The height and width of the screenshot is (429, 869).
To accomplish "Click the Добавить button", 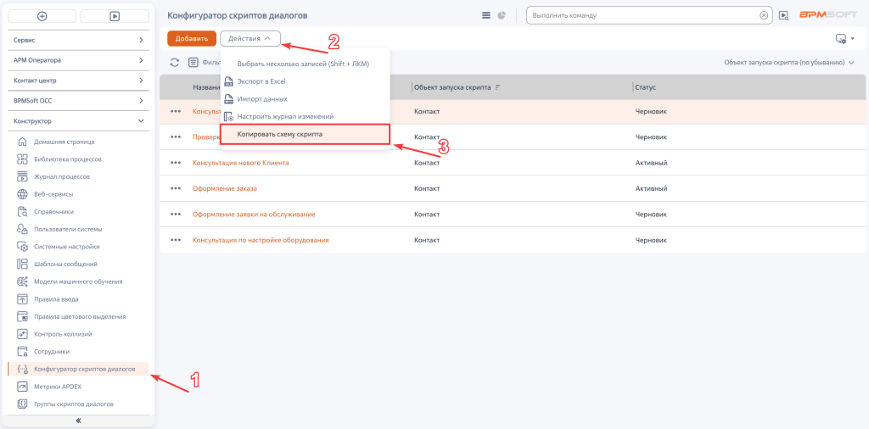I will point(192,38).
